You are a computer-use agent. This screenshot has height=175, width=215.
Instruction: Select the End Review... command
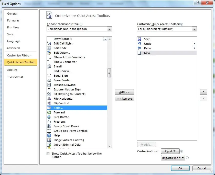[x=77, y=71]
